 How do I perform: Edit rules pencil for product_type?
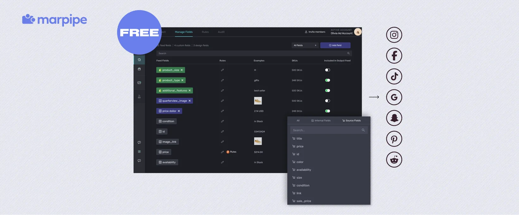pos(222,80)
